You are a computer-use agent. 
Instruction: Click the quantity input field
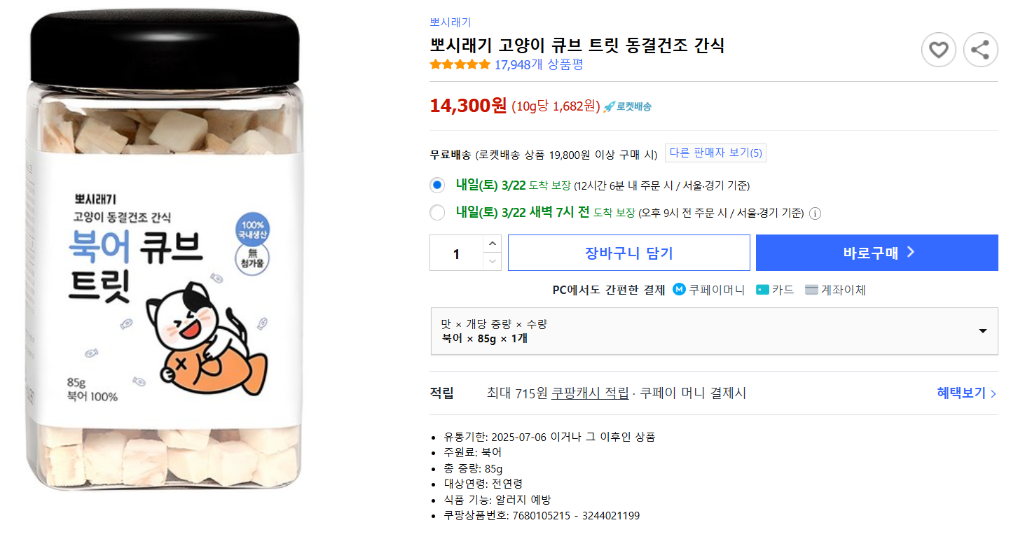click(x=456, y=253)
